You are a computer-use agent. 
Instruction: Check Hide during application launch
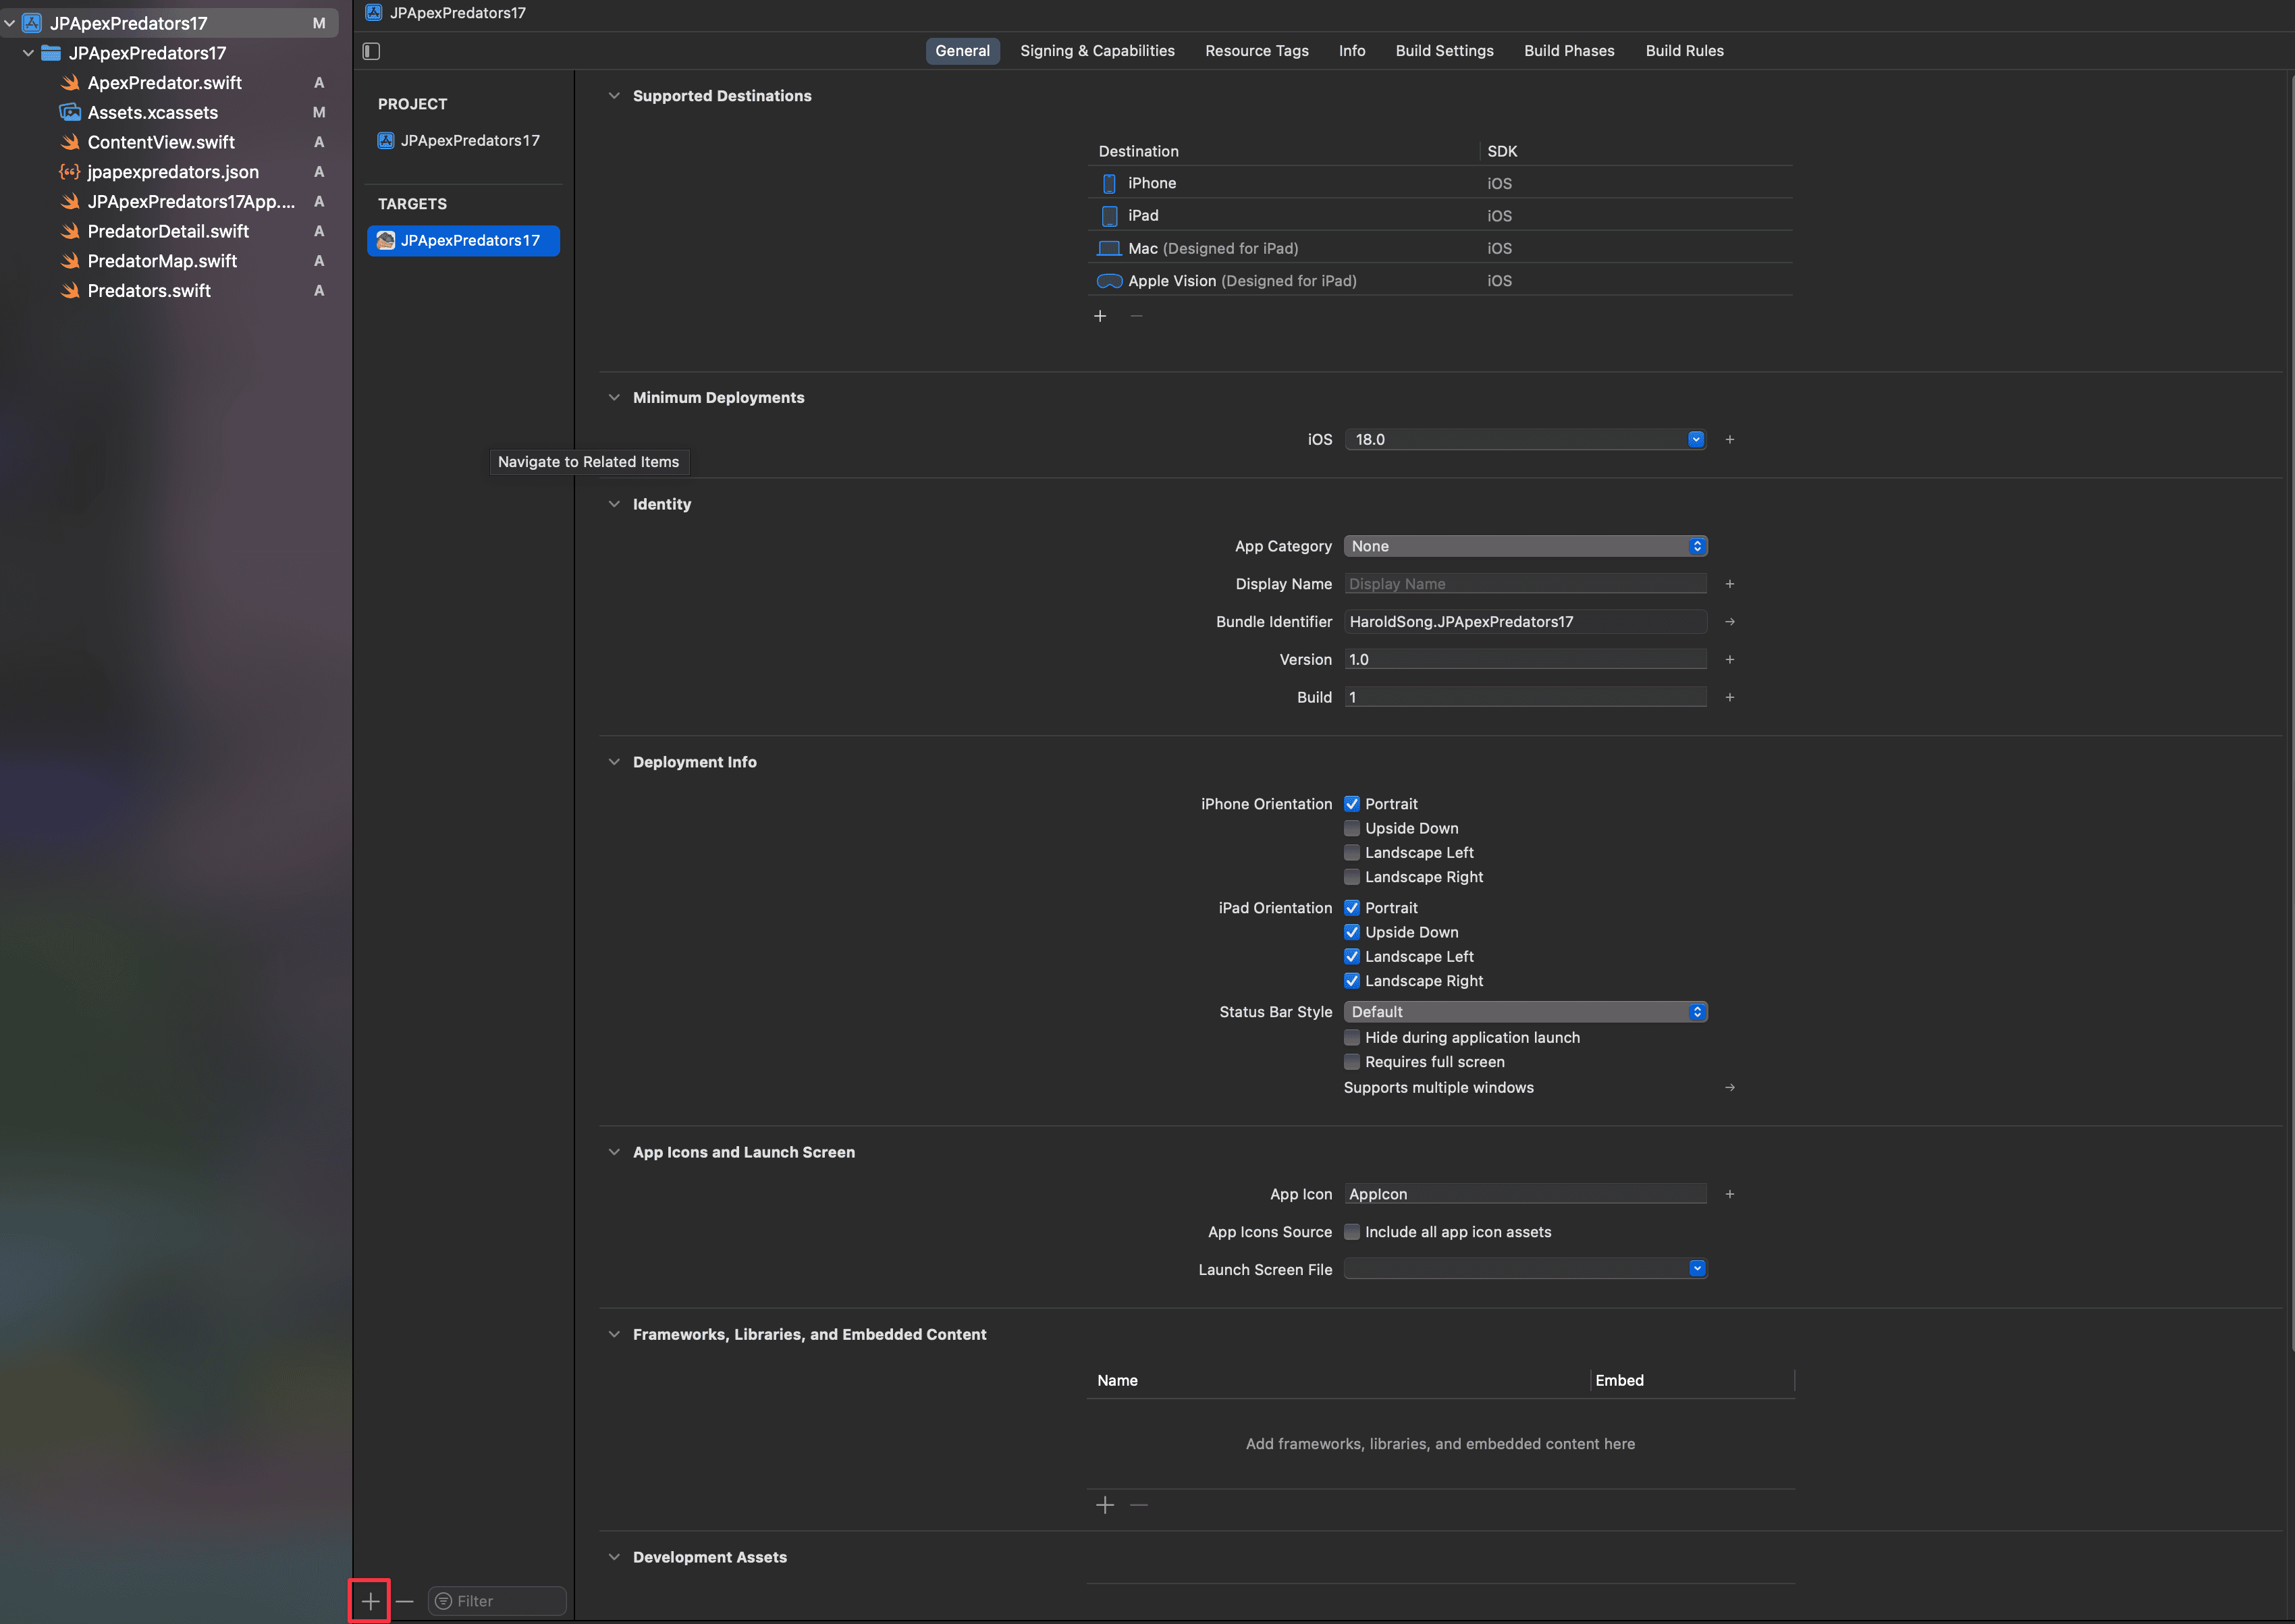pyautogui.click(x=1352, y=1037)
